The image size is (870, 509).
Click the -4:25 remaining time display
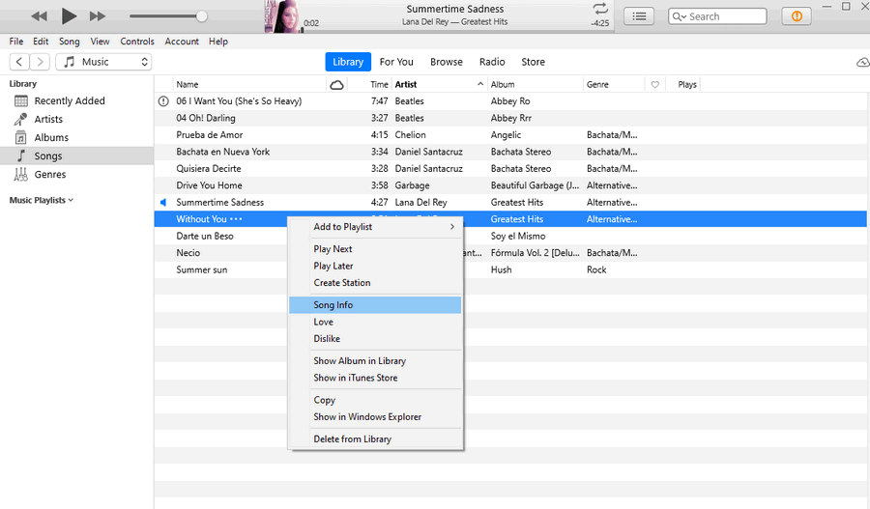[599, 23]
